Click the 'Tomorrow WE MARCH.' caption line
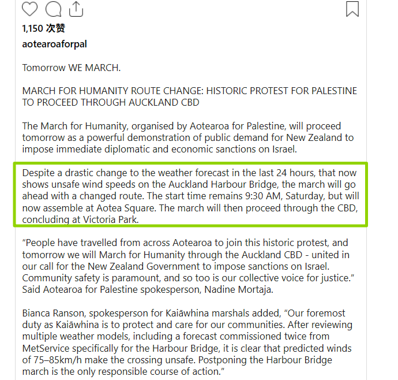The image size is (398, 380). (x=72, y=68)
